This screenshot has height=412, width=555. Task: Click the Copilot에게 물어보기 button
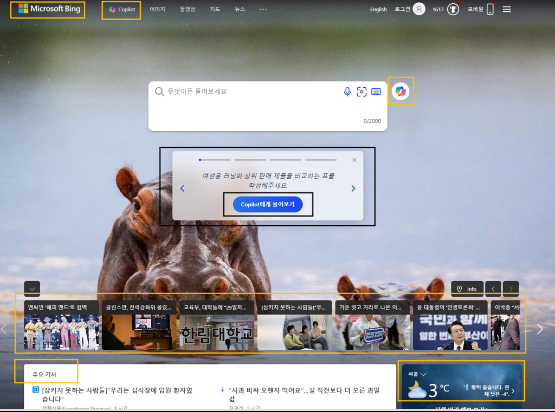click(268, 205)
